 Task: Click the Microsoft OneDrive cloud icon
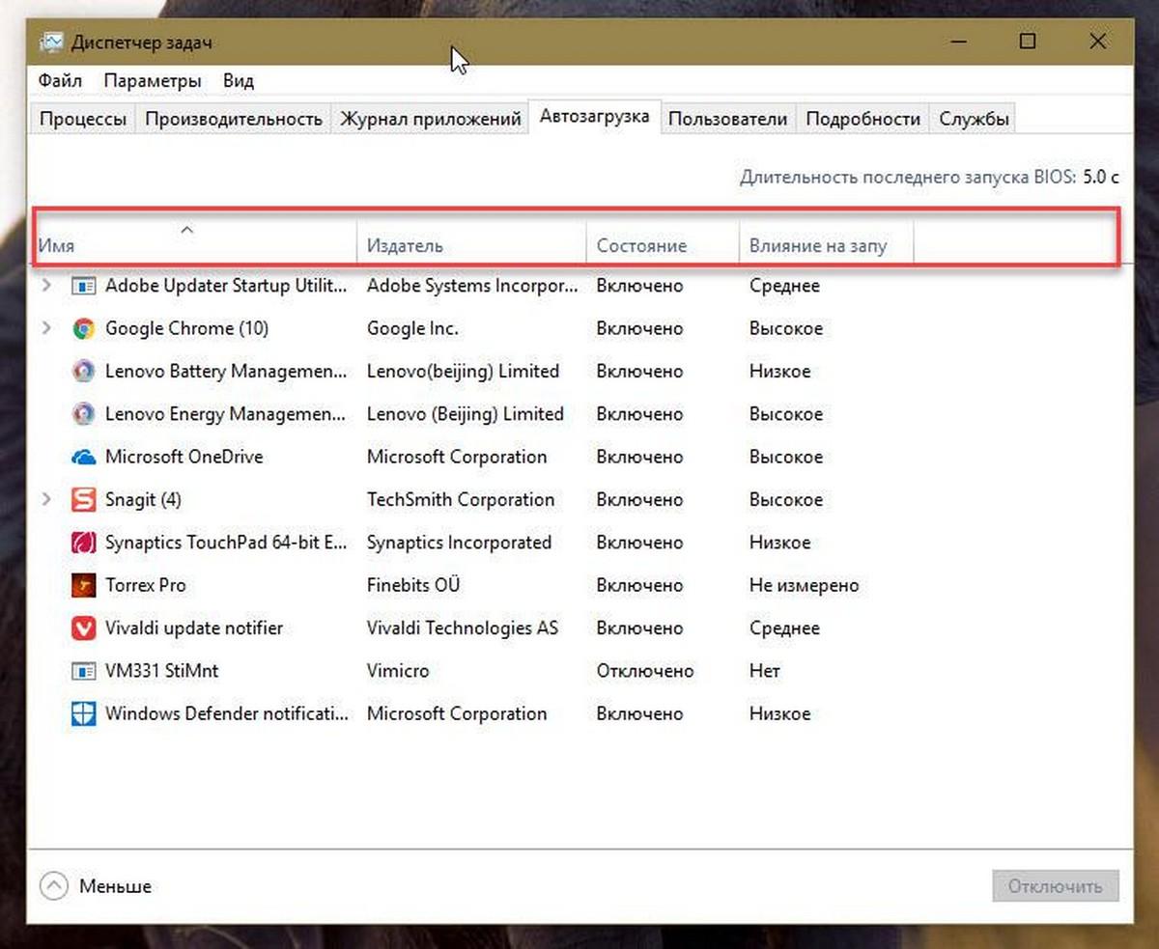click(x=84, y=457)
